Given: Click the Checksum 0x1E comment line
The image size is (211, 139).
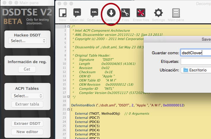Looking at the screenshot, I should pyautogui.click(x=93, y=72).
